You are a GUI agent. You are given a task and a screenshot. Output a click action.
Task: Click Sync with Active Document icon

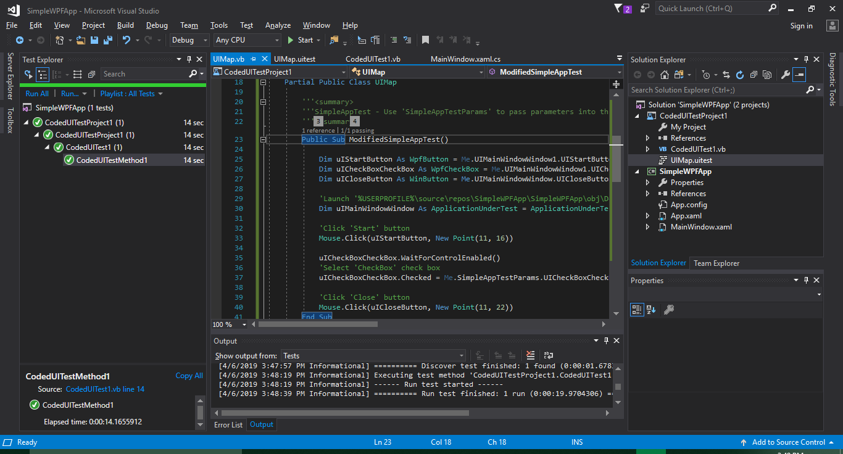(x=726, y=75)
